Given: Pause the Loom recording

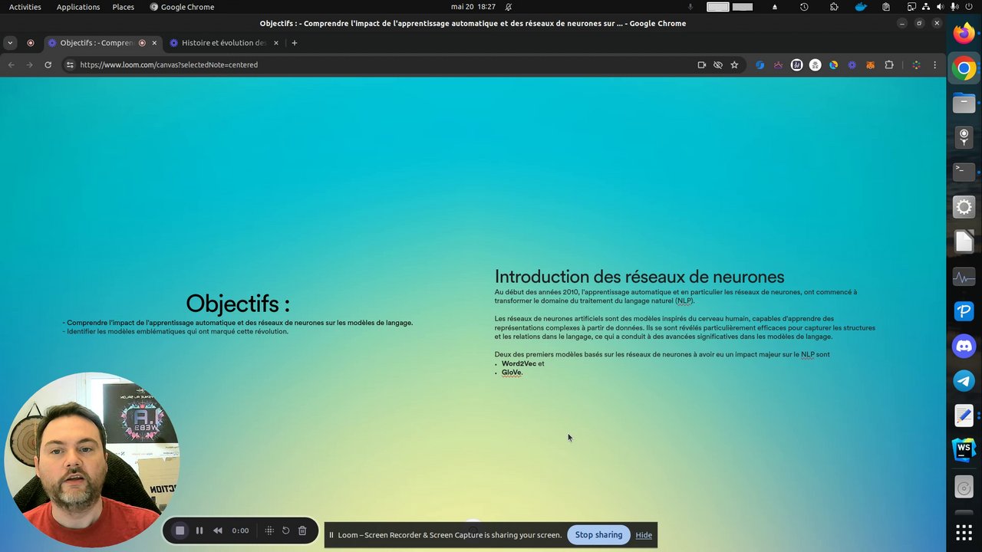Looking at the screenshot, I should coord(199,531).
